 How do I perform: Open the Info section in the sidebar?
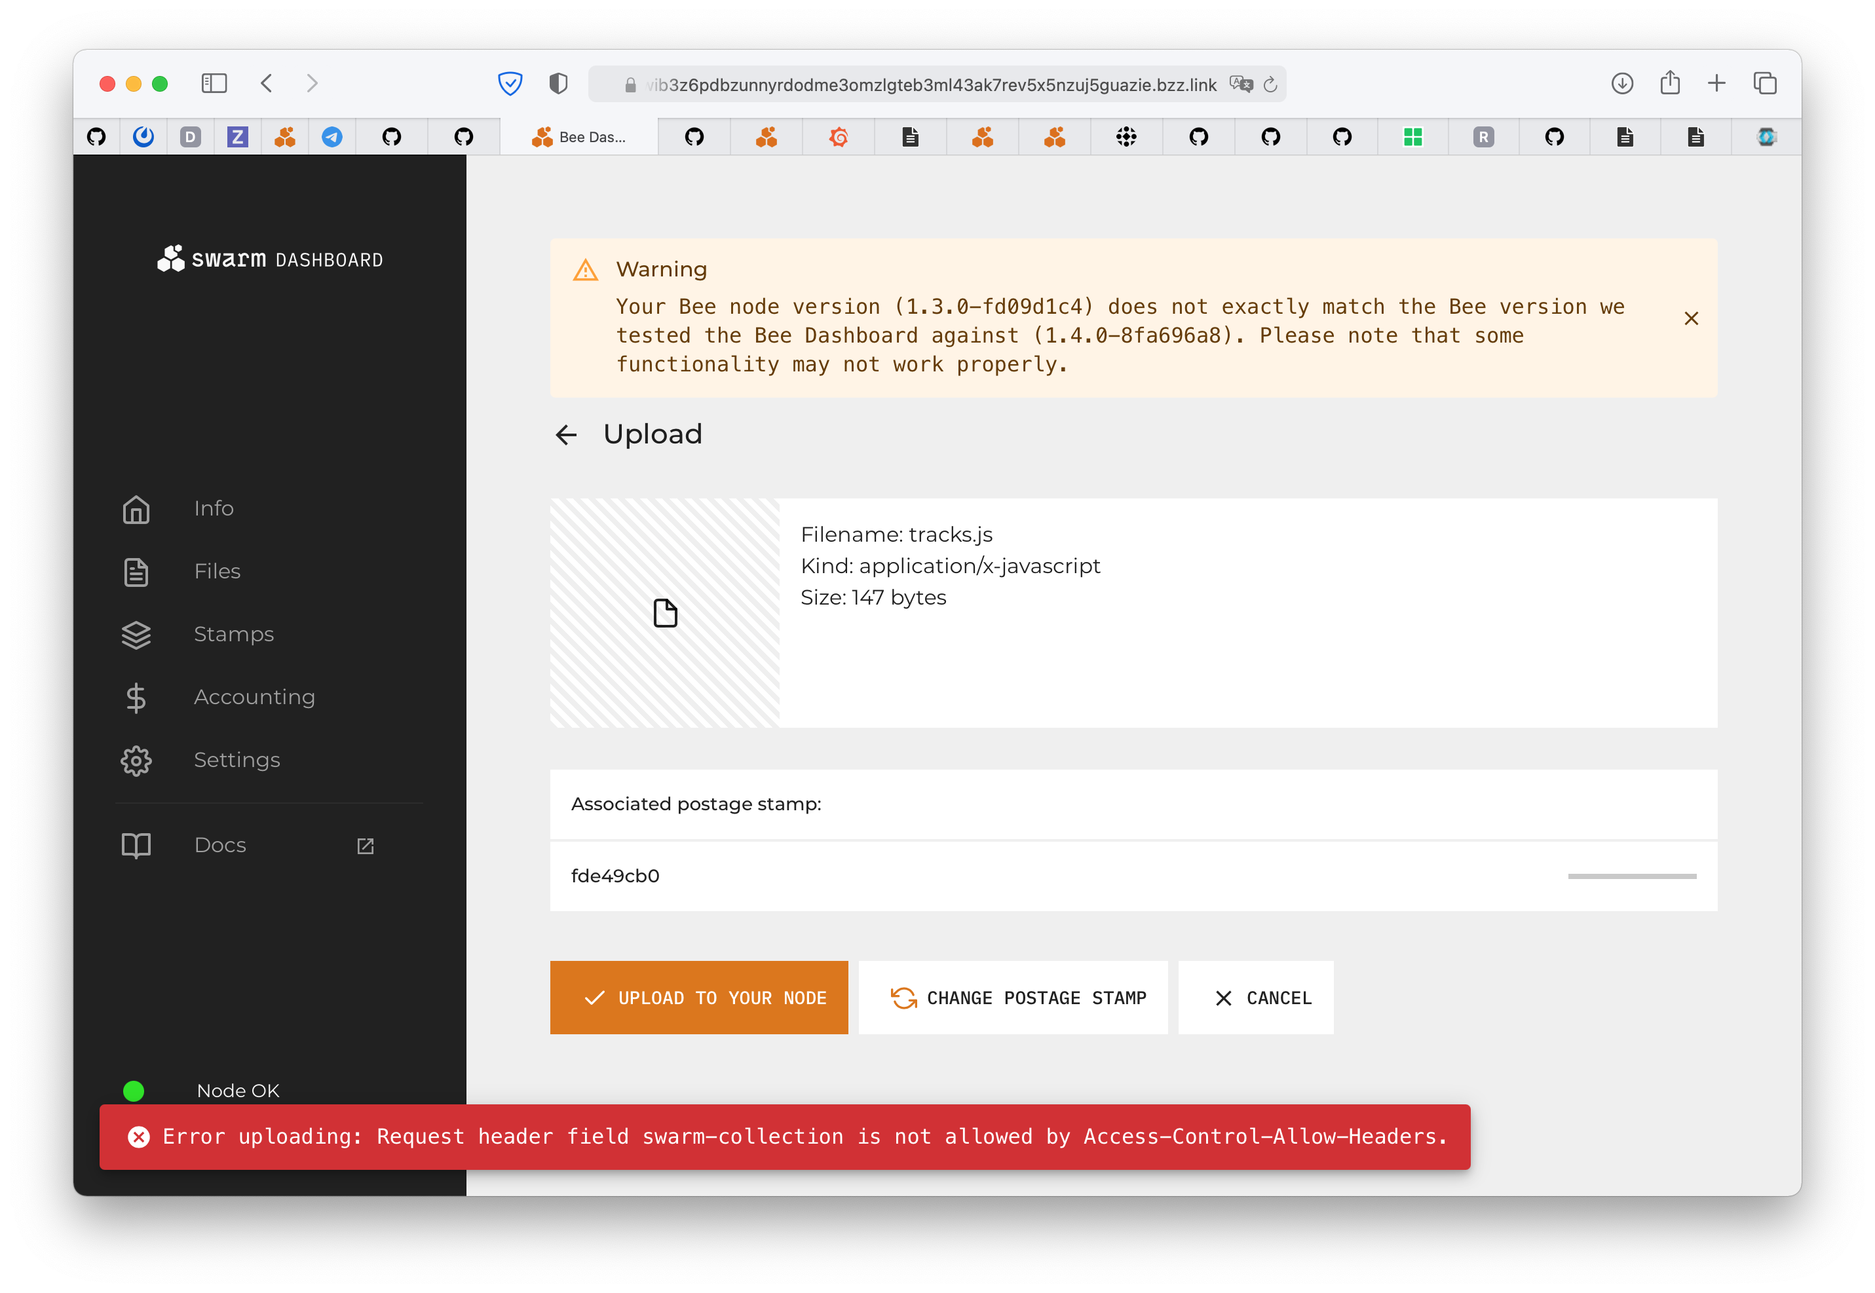(213, 509)
